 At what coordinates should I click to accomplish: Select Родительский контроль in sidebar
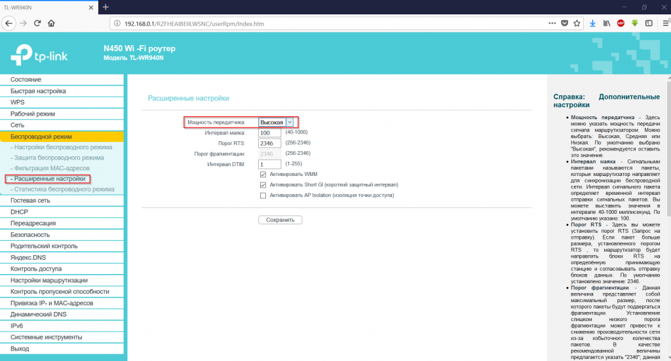coord(62,246)
